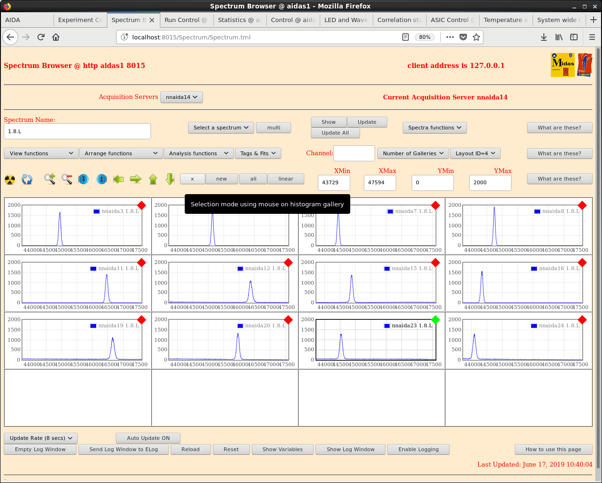This screenshot has height=483, width=602.
Task: Click the Spectrum Name input field
Action: [x=77, y=131]
